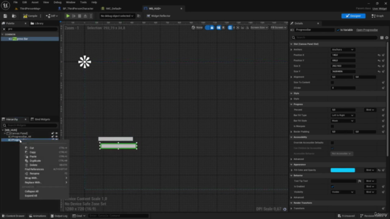Toggle the Is Enabled checkbox
Image resolution: width=390 pixels, height=219 pixels.
(x=332, y=187)
